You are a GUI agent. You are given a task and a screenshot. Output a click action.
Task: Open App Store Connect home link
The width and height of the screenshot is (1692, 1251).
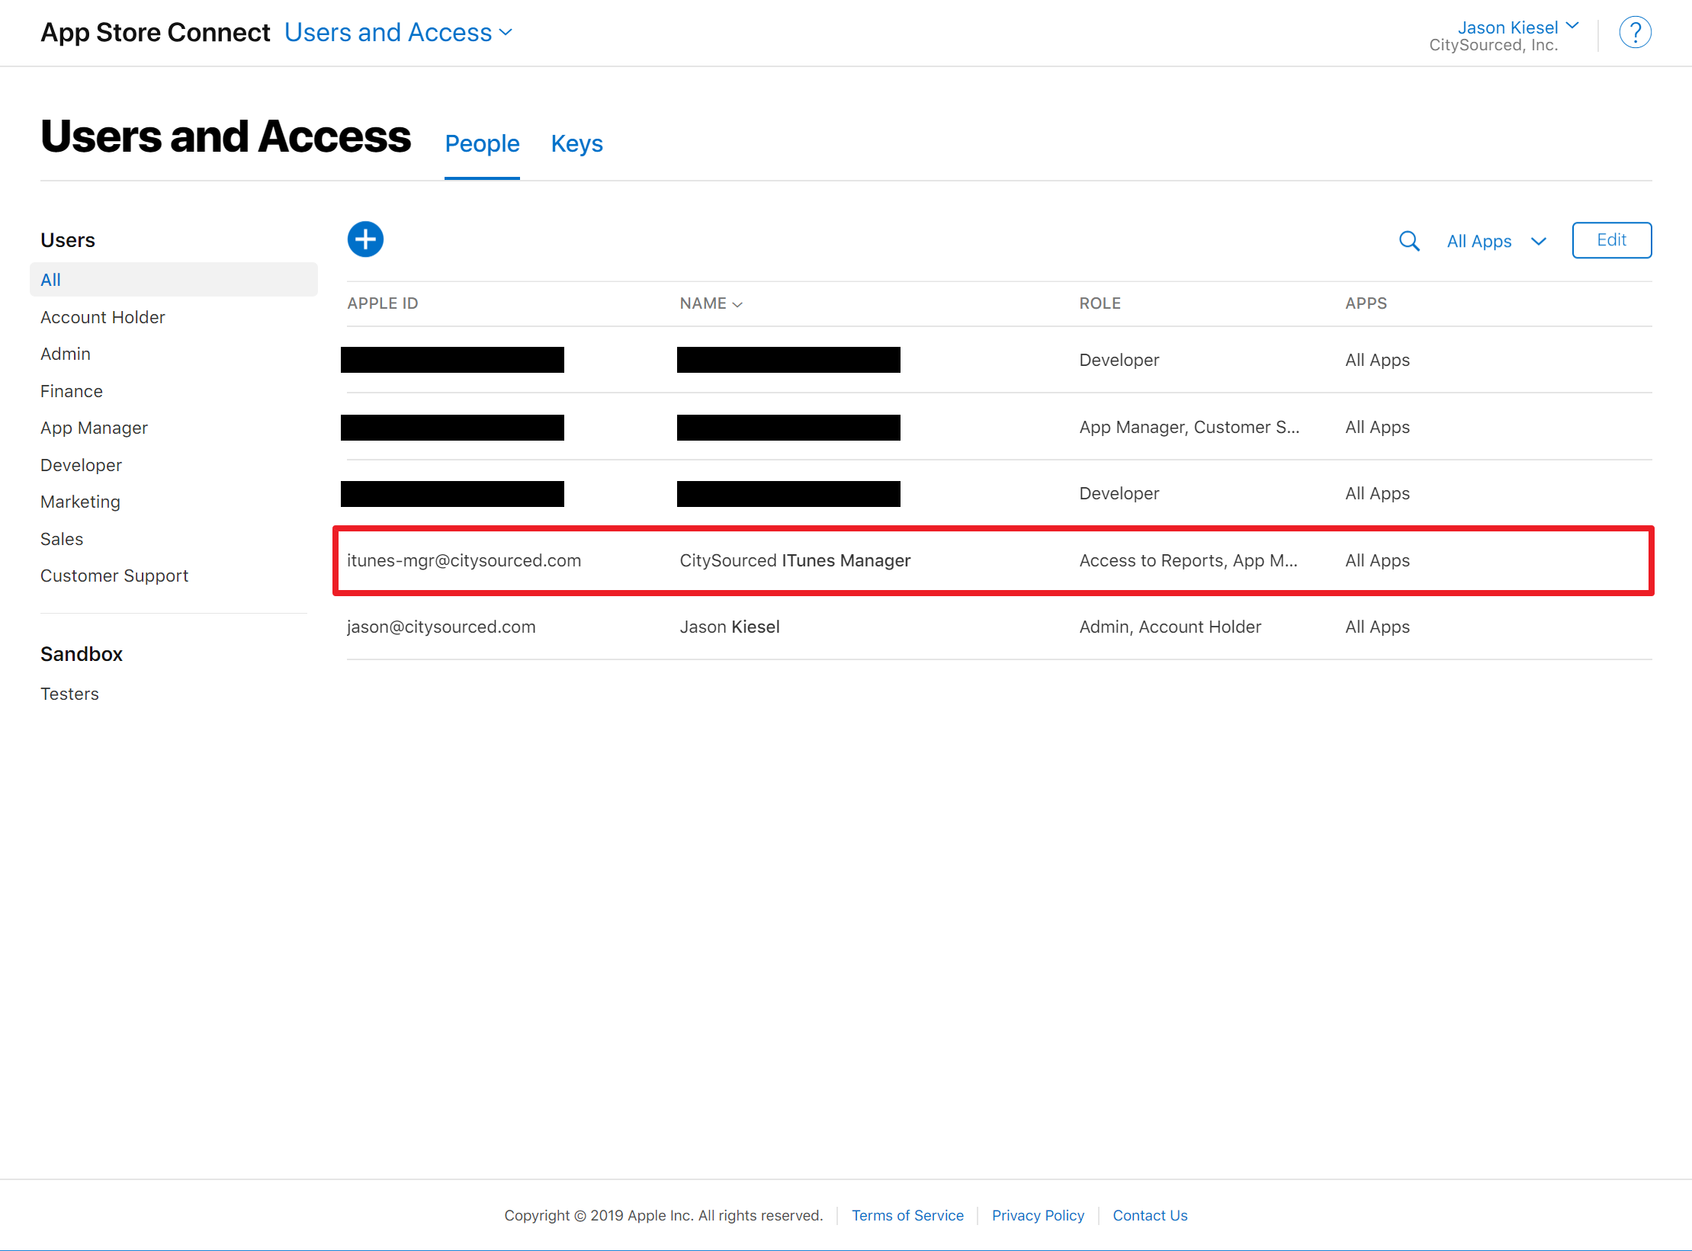coord(156,33)
